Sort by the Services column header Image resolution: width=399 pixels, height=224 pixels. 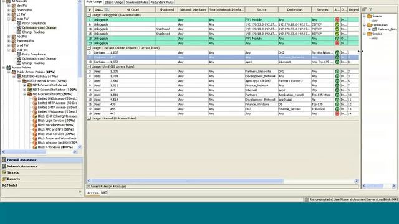[x=322, y=10]
